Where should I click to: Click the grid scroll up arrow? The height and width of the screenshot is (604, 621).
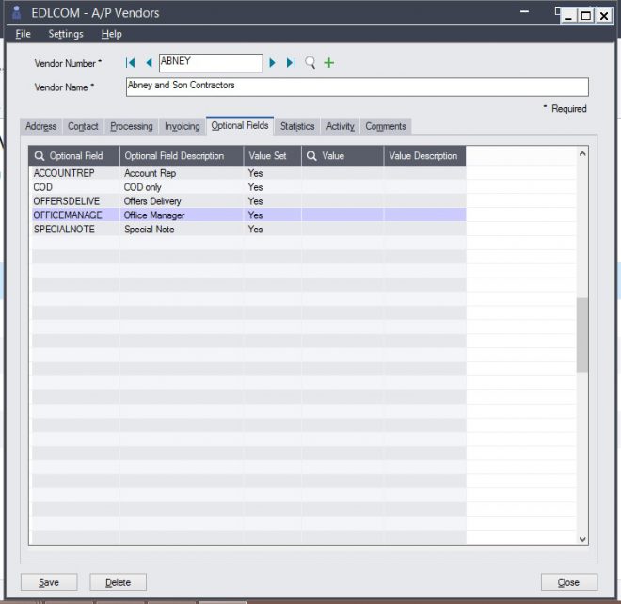[x=582, y=153]
